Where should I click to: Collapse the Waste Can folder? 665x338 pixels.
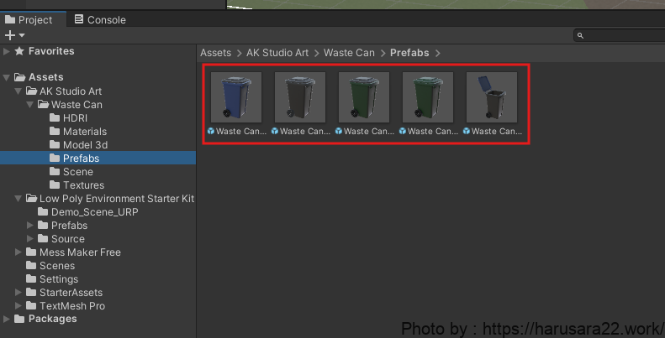pyautogui.click(x=31, y=105)
